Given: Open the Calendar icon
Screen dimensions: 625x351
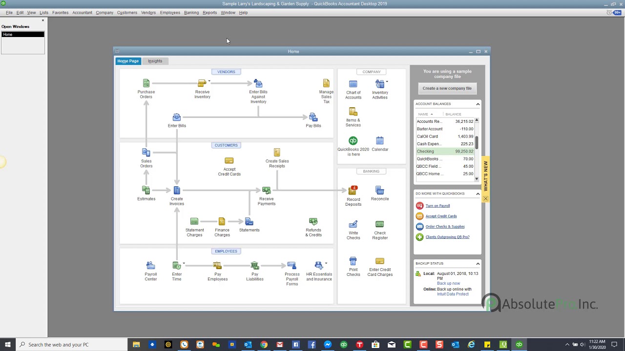Looking at the screenshot, I should click(x=380, y=141).
